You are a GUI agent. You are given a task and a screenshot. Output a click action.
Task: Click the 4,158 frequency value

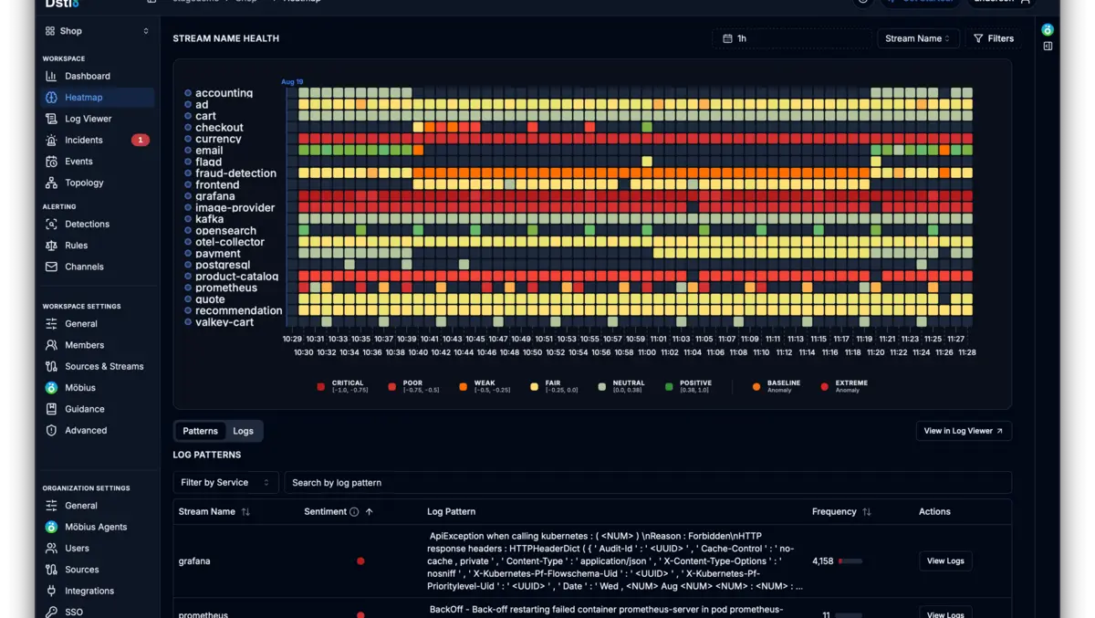tap(823, 561)
